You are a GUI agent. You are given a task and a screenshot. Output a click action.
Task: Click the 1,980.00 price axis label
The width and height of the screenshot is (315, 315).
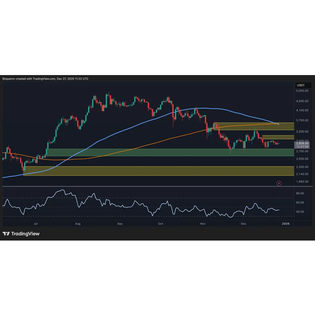302,181
